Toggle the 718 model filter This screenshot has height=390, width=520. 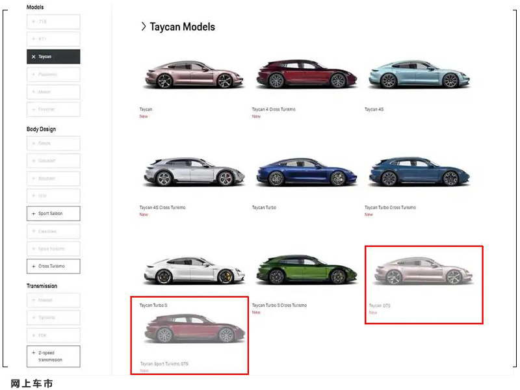pyautogui.click(x=53, y=21)
